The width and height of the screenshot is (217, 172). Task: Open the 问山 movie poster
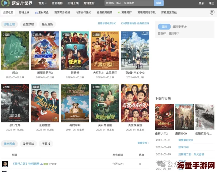15,51
